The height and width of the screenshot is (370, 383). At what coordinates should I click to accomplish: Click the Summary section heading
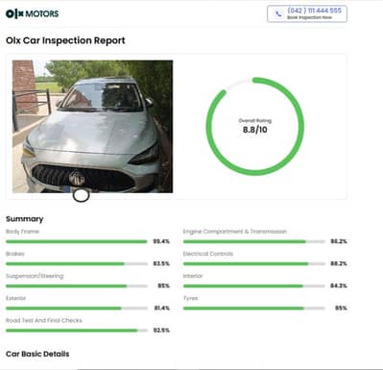pos(25,219)
